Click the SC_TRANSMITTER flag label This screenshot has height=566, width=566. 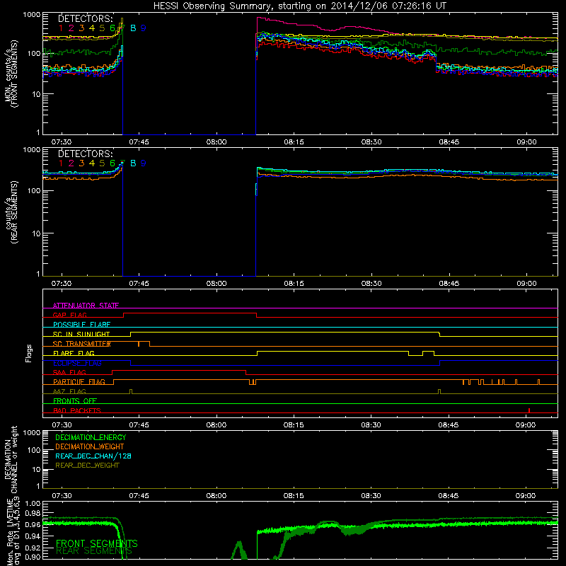[x=82, y=344]
